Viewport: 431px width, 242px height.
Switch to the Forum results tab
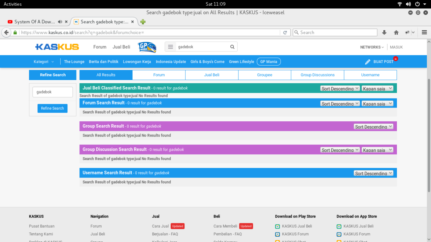coord(159,75)
